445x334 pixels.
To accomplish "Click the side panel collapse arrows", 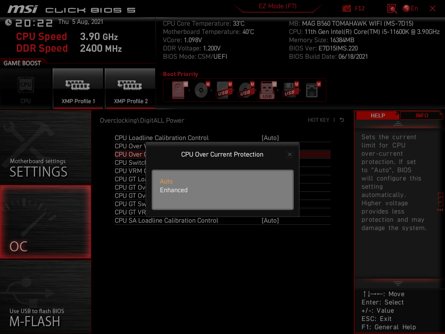I will (440, 210).
